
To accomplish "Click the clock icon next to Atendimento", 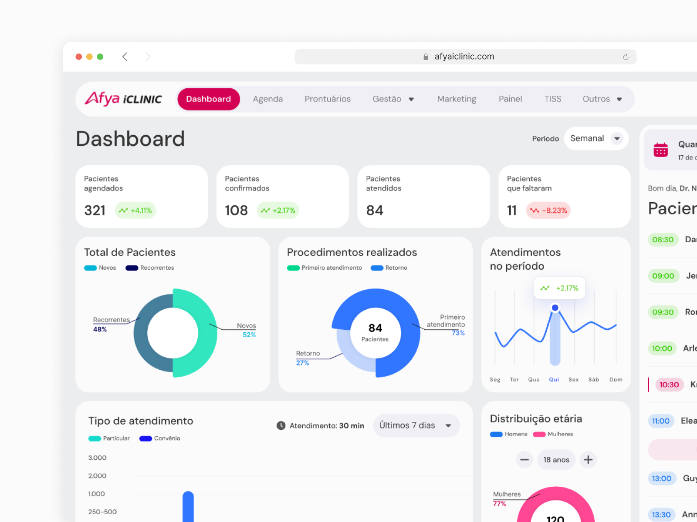I will pos(281,425).
